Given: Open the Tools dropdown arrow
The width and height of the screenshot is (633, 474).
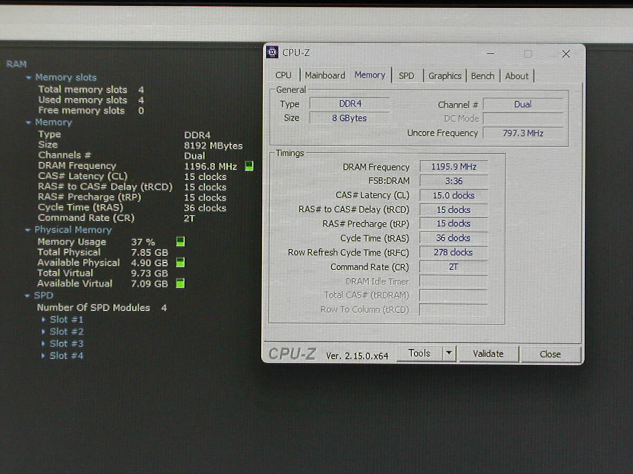Looking at the screenshot, I should tap(449, 353).
